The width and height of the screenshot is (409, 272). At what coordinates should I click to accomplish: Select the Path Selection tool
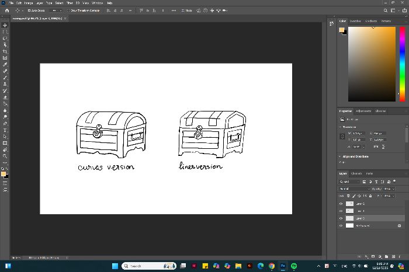[5, 137]
